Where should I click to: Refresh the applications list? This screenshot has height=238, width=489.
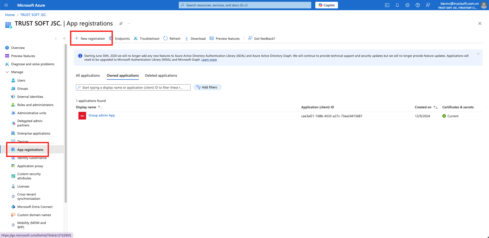coord(172,38)
